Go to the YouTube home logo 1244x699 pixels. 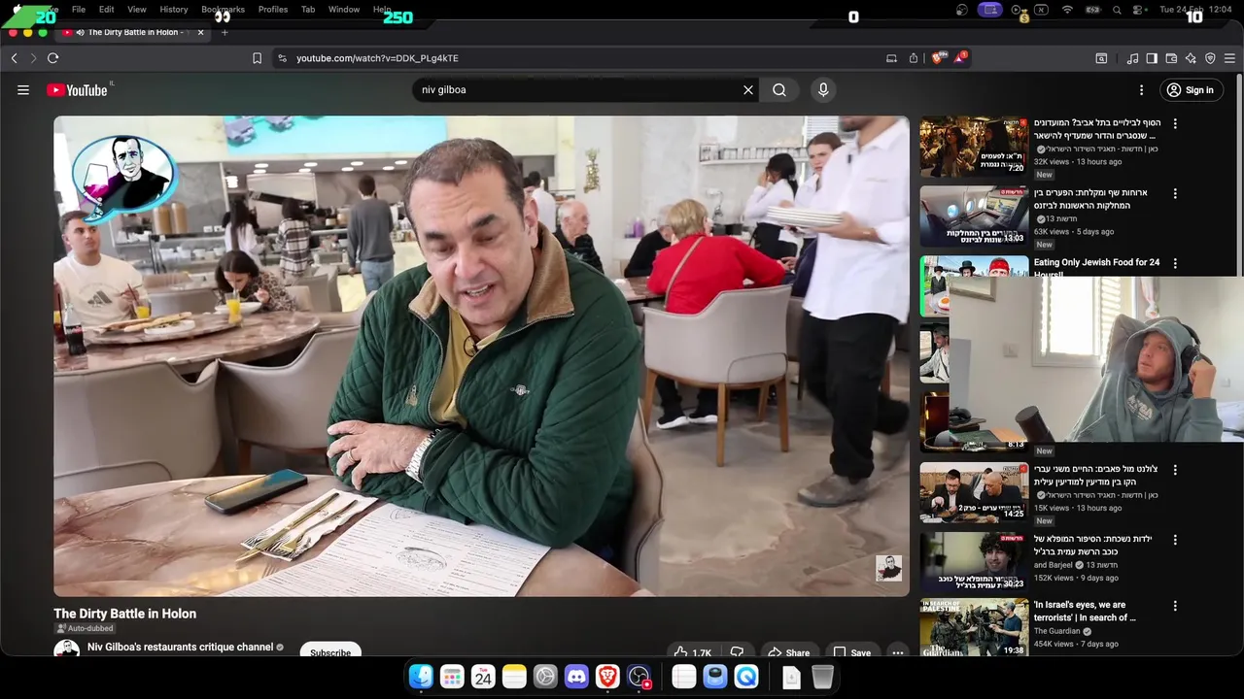click(x=77, y=90)
